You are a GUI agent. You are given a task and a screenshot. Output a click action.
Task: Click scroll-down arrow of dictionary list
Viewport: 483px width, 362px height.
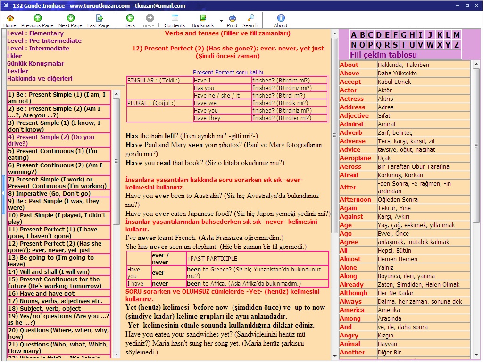tap(476, 355)
